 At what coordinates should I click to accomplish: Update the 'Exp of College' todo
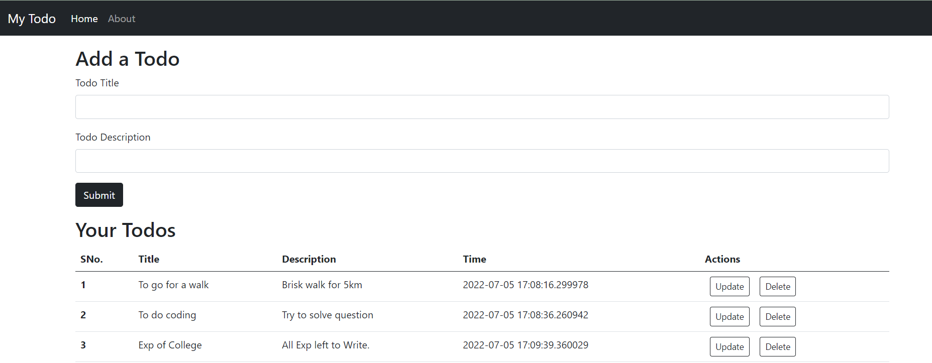coord(729,346)
